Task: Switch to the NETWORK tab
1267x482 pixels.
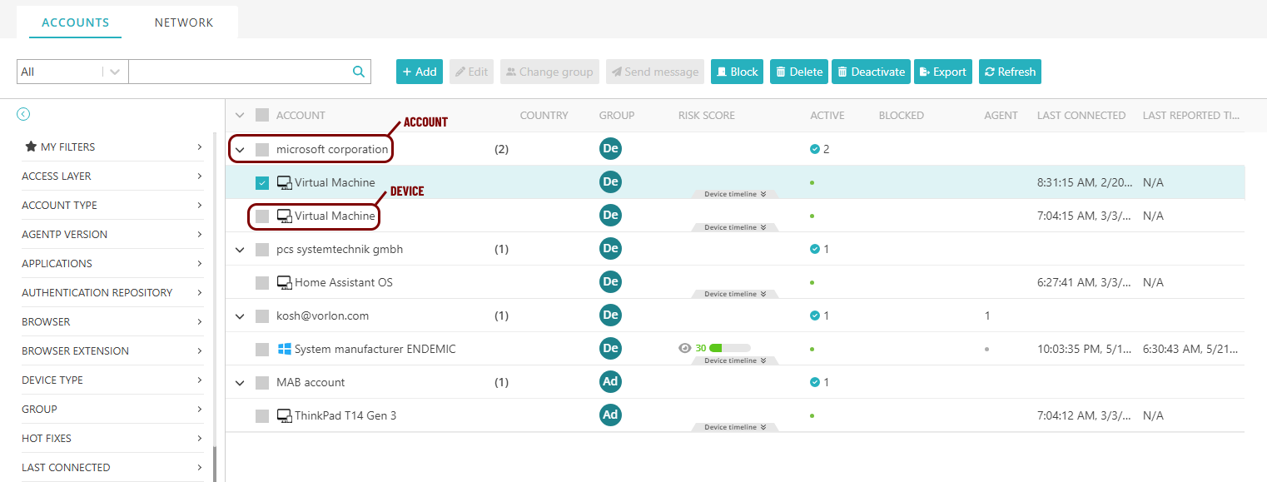Action: click(x=184, y=22)
